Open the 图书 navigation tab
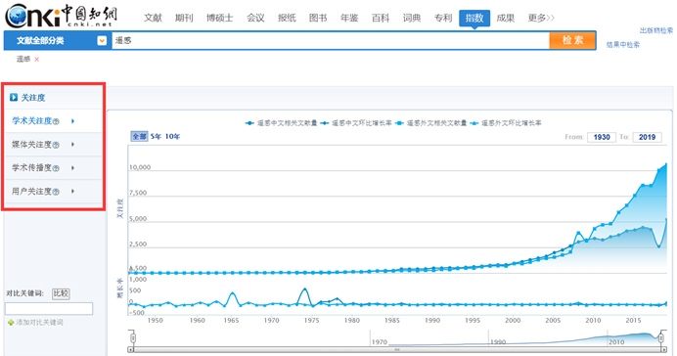The image size is (677, 356). point(318,18)
